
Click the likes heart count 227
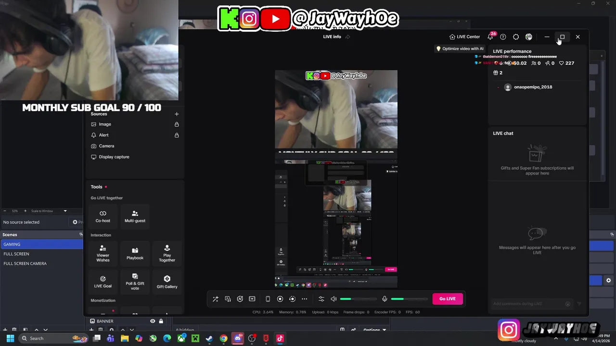pos(566,63)
